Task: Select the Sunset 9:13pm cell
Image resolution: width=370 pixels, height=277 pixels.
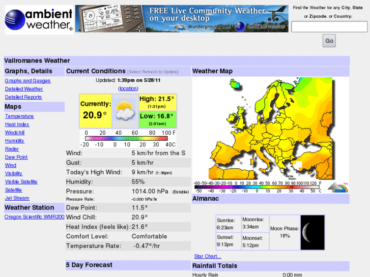Action: tap(229, 241)
